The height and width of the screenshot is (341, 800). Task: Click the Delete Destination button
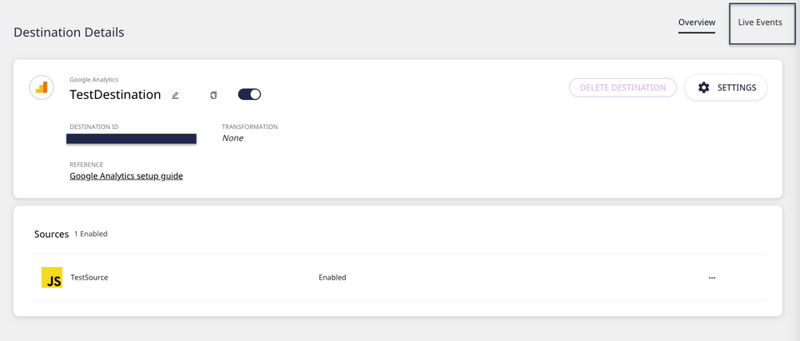(622, 87)
